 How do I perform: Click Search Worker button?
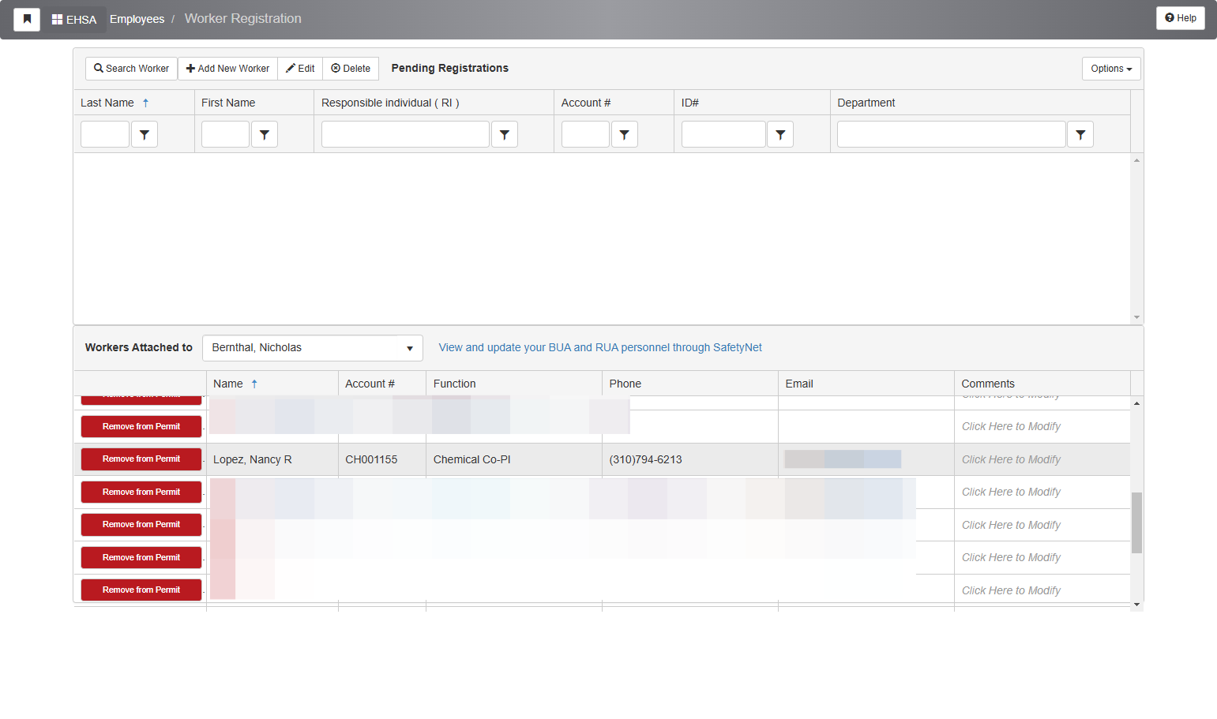coord(131,69)
